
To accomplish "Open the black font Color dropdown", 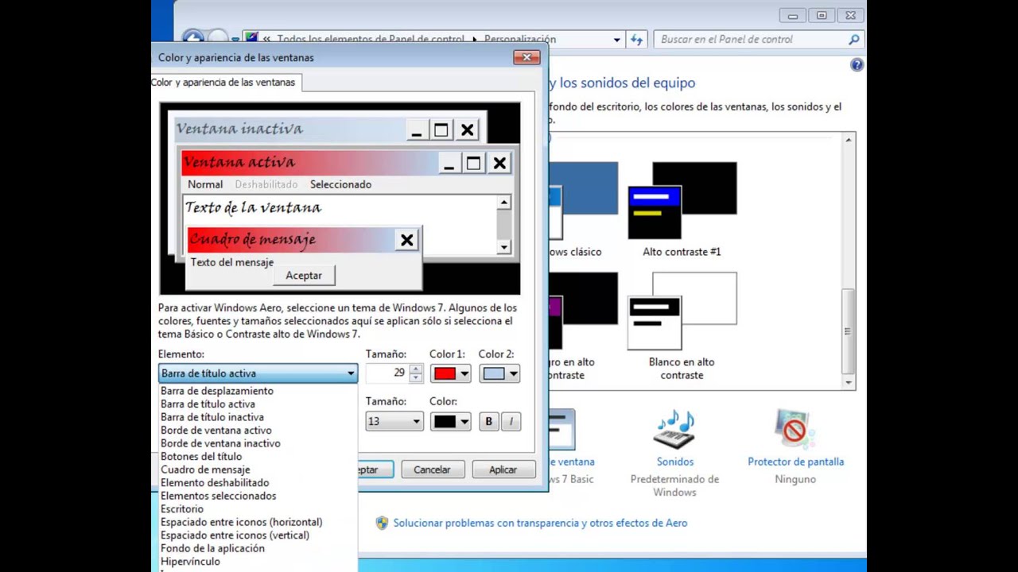I will pyautogui.click(x=452, y=422).
